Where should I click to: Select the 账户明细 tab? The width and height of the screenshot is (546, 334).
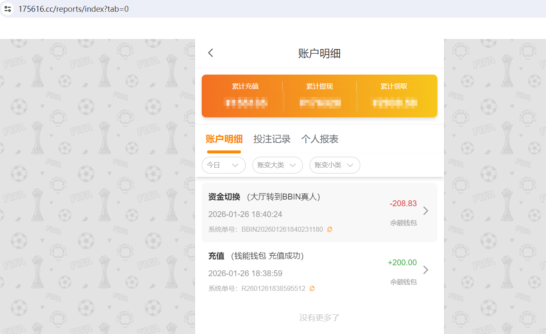pyautogui.click(x=224, y=139)
